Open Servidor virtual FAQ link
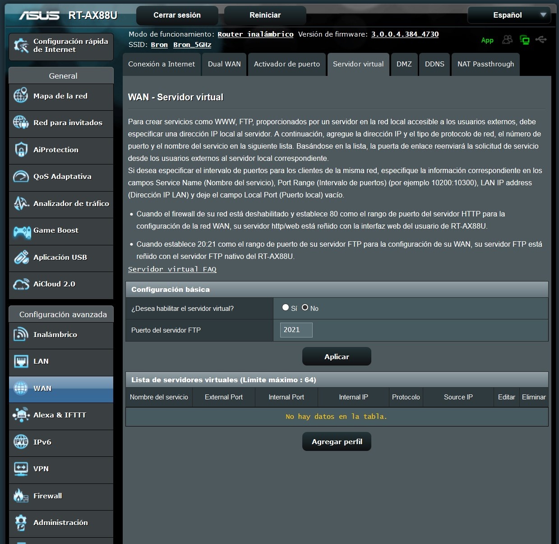Image resolution: width=559 pixels, height=544 pixels. pyautogui.click(x=172, y=269)
